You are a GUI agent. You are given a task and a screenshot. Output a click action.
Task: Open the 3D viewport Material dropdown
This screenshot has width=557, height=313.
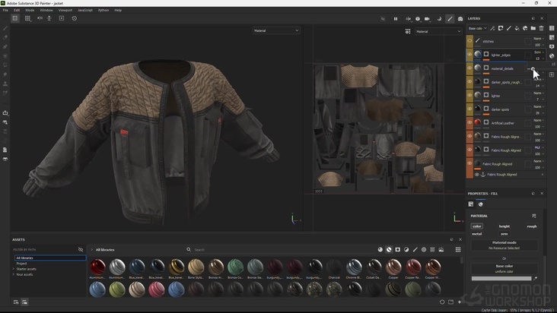(276, 30)
